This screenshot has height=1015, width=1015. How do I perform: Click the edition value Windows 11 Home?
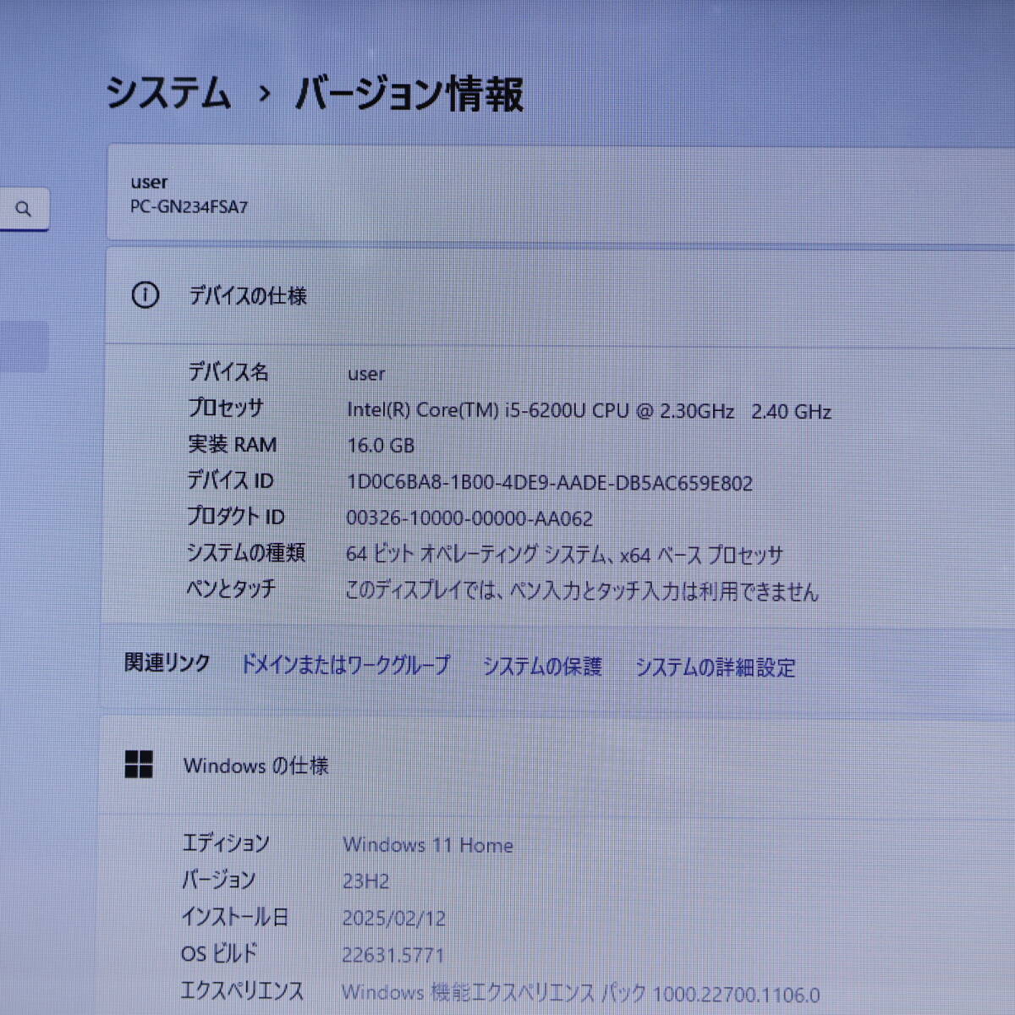428,845
